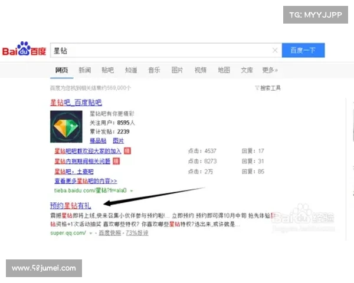354x283 pixels.
Task: Click the Baidu logo
Action: click(25, 50)
